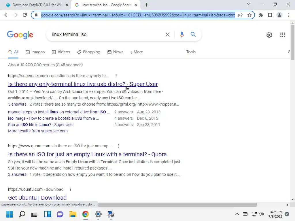Submit search with magnifier icon

tap(193, 35)
